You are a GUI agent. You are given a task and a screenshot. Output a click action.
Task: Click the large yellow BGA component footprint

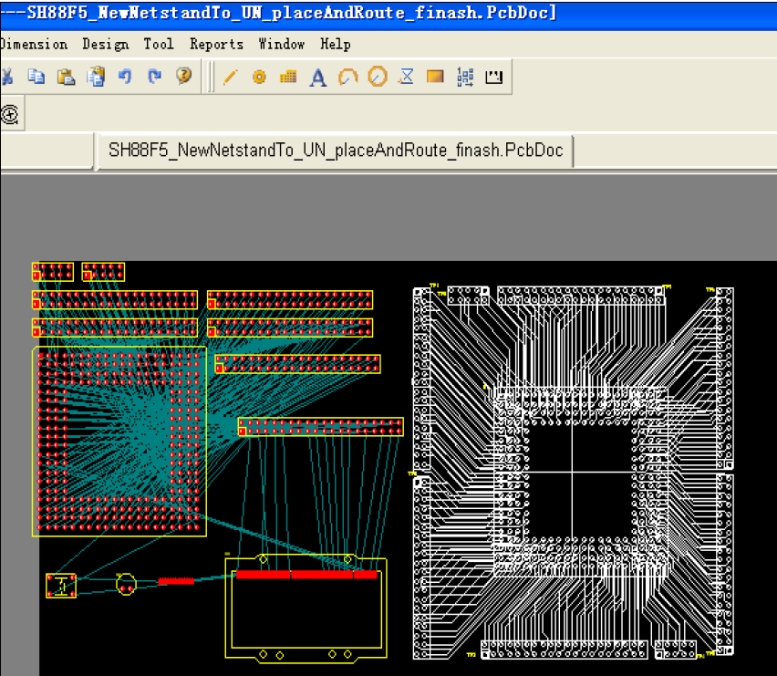(x=119, y=442)
